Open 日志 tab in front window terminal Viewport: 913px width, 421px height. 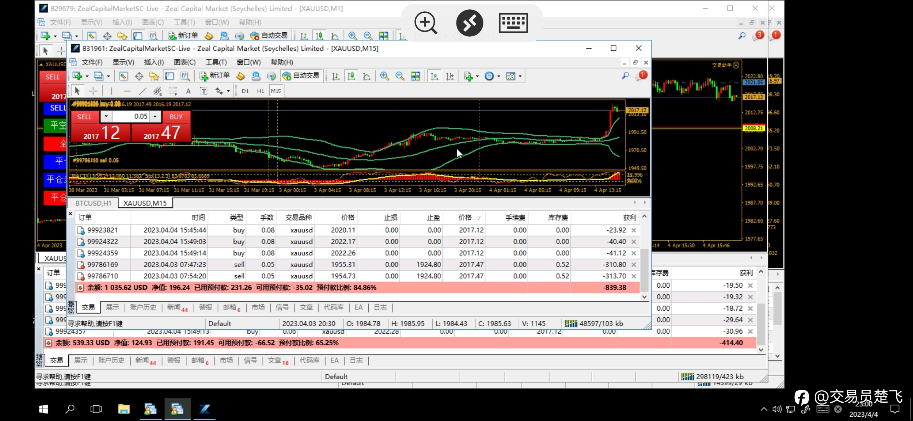(x=380, y=308)
